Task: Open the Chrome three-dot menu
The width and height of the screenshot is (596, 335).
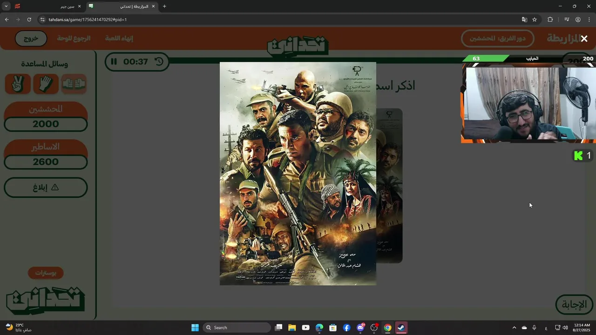Action: click(589, 20)
